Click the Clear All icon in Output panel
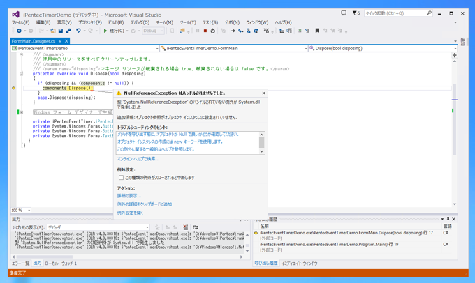This screenshot has width=475, height=283. [x=185, y=227]
